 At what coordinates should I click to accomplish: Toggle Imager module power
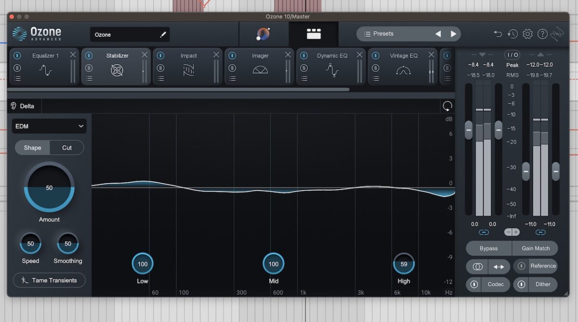(x=232, y=55)
